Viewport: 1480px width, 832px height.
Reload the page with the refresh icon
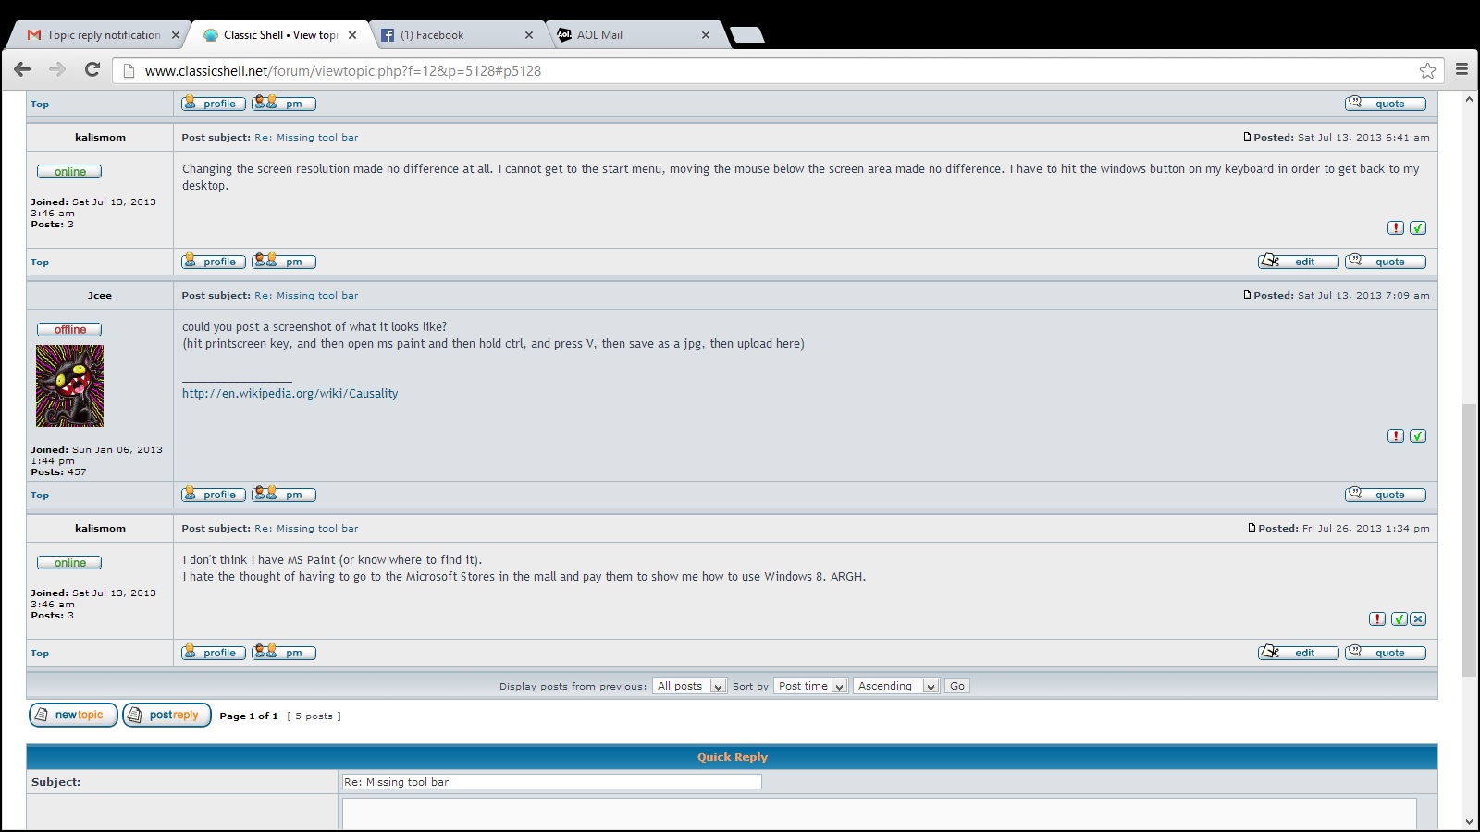pyautogui.click(x=92, y=69)
